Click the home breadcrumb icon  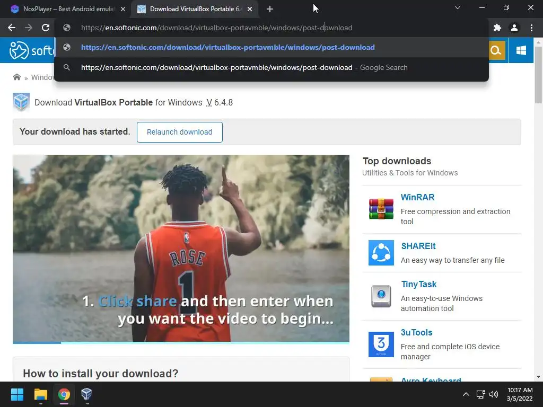[16, 77]
